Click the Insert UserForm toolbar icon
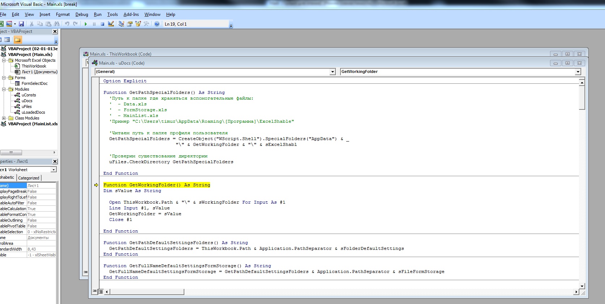Image resolution: width=605 pixels, height=304 pixels. click(x=9, y=24)
